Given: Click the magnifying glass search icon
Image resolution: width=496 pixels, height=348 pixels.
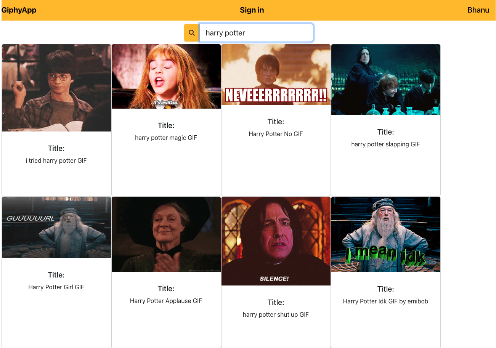Looking at the screenshot, I should tap(191, 33).
